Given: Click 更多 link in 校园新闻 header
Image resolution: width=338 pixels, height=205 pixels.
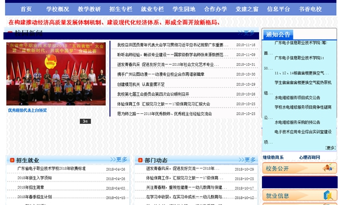Looking at the screenshot, I should pyautogui.click(x=246, y=33).
